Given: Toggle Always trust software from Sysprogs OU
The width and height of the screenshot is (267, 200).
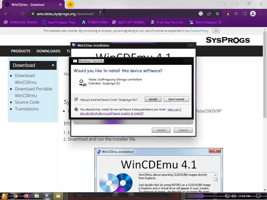Looking at the screenshot, I should [x=76, y=99].
